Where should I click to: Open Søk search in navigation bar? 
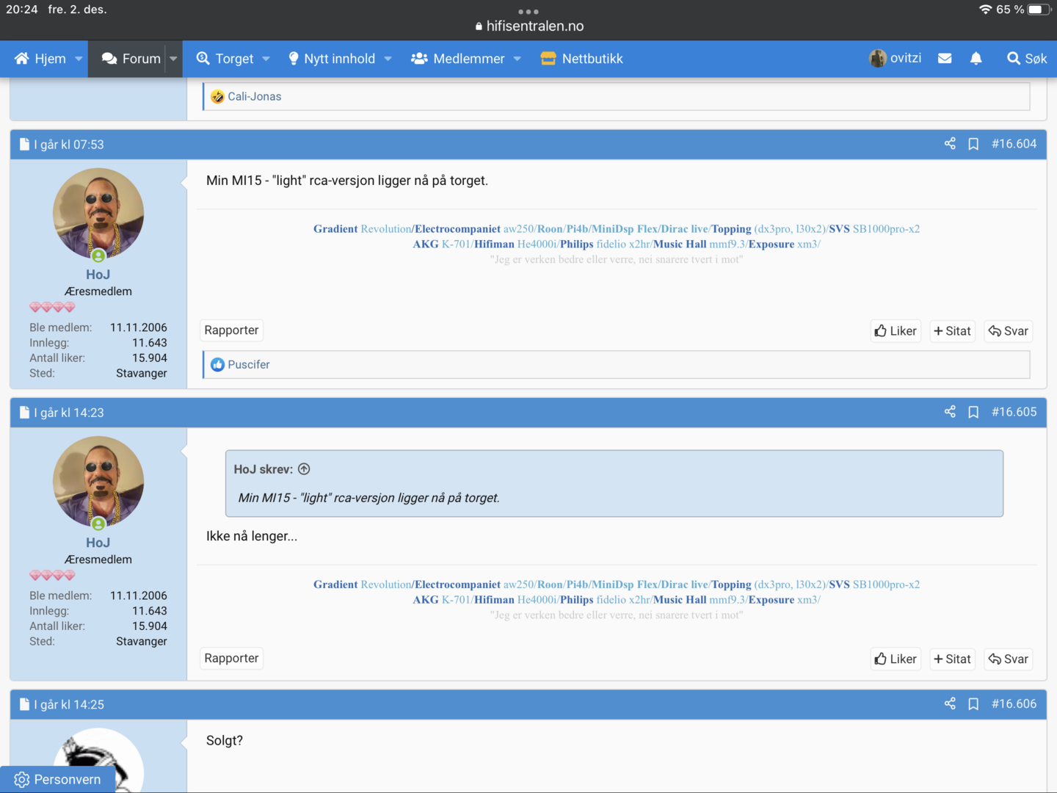1027,59
